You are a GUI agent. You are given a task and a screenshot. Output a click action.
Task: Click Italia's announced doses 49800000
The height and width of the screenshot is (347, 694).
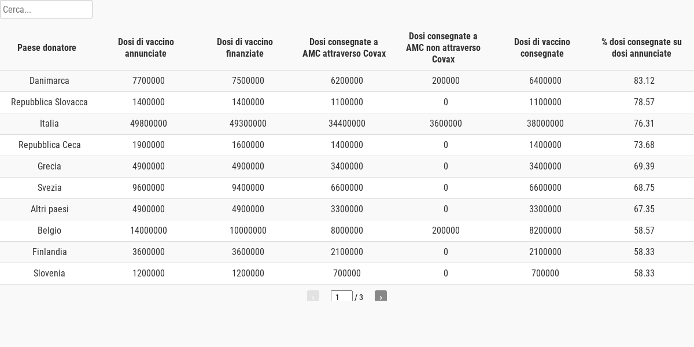[x=149, y=124]
